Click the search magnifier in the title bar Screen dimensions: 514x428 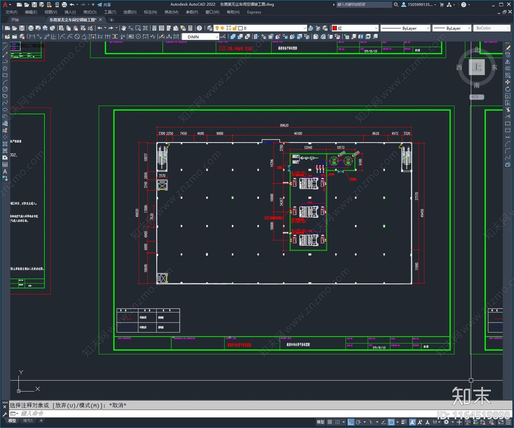[396, 4]
